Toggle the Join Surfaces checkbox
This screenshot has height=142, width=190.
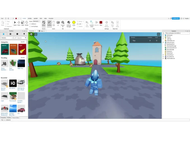click(30, 26)
